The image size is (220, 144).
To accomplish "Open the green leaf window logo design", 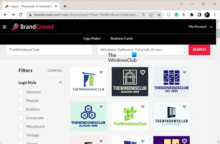I will point(130,116).
